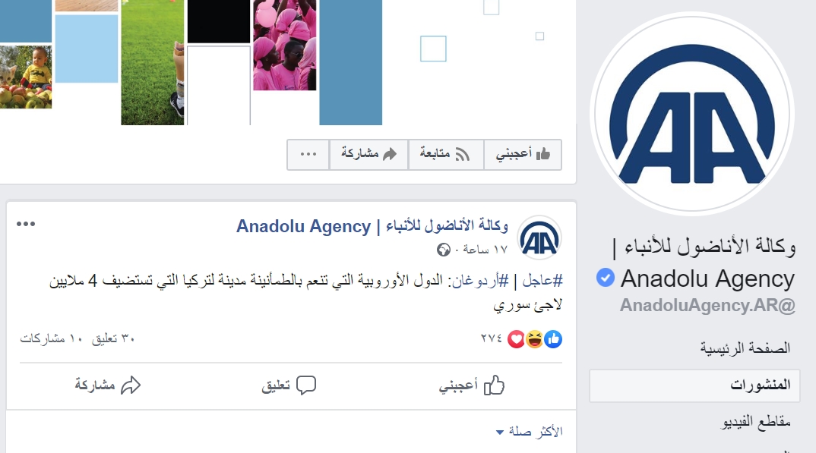Open الصفحة الرئيسية in sidebar
This screenshot has height=453, width=816.
click(x=745, y=348)
